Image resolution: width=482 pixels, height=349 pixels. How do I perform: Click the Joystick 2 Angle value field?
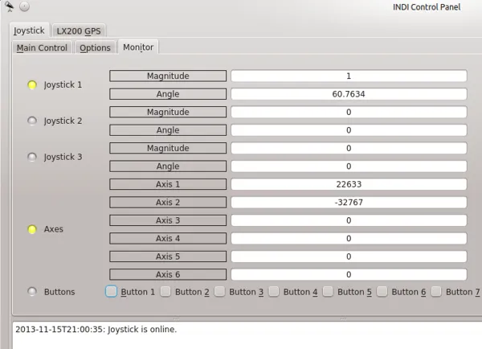click(349, 130)
